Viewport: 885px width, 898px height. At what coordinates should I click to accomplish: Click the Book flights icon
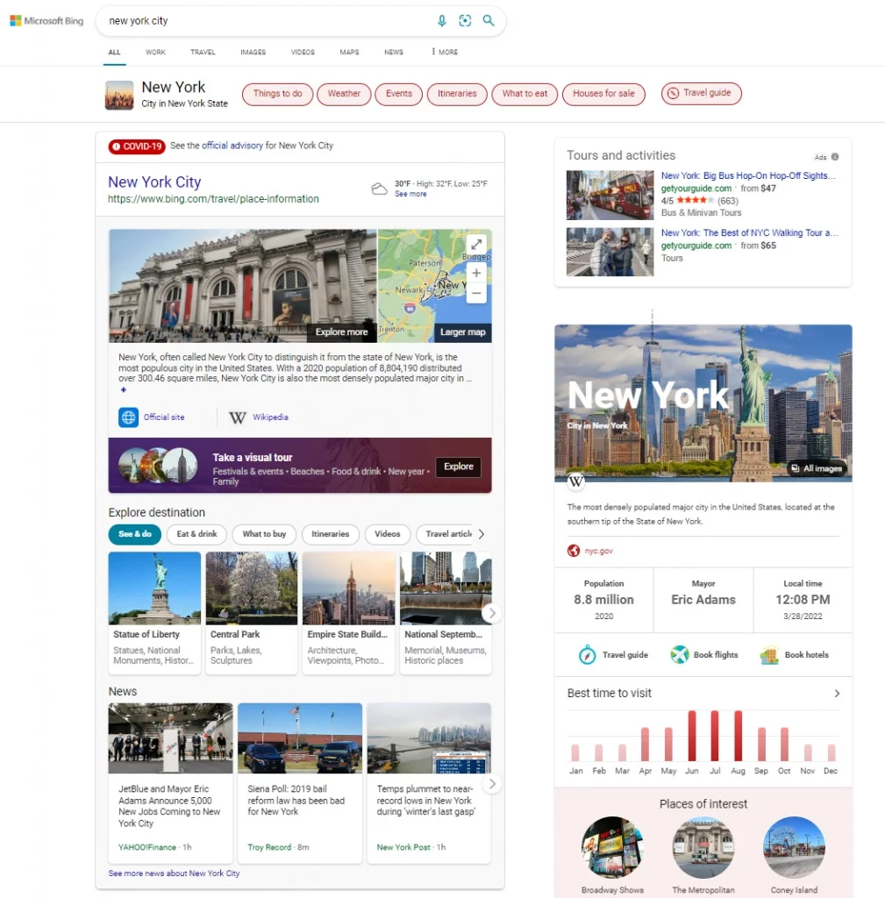[679, 655]
